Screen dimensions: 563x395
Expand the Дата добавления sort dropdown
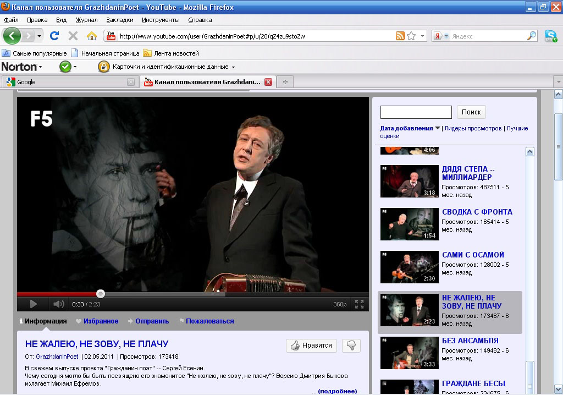pyautogui.click(x=438, y=128)
